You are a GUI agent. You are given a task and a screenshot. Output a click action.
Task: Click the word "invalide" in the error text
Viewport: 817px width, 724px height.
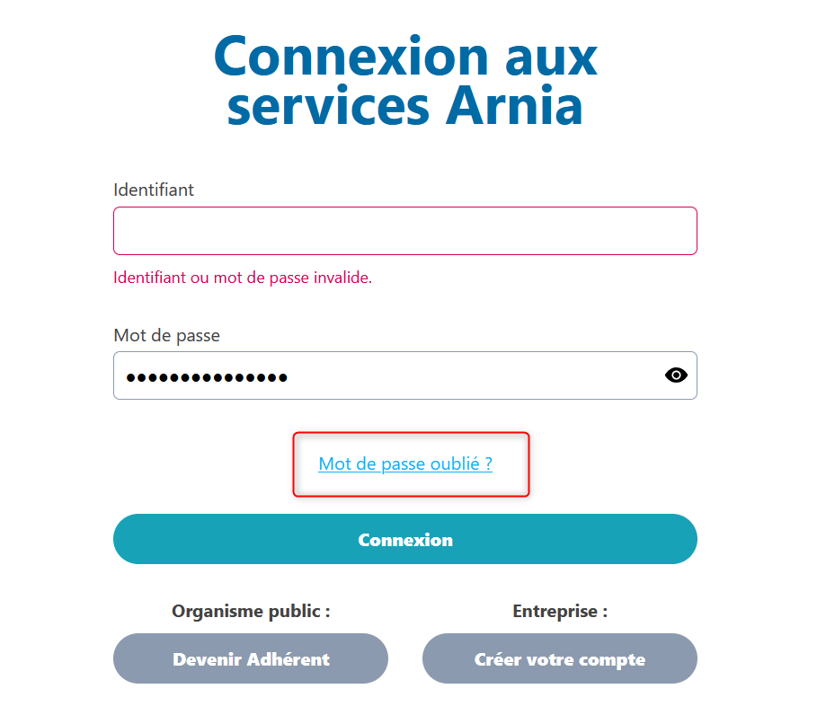[x=342, y=278]
